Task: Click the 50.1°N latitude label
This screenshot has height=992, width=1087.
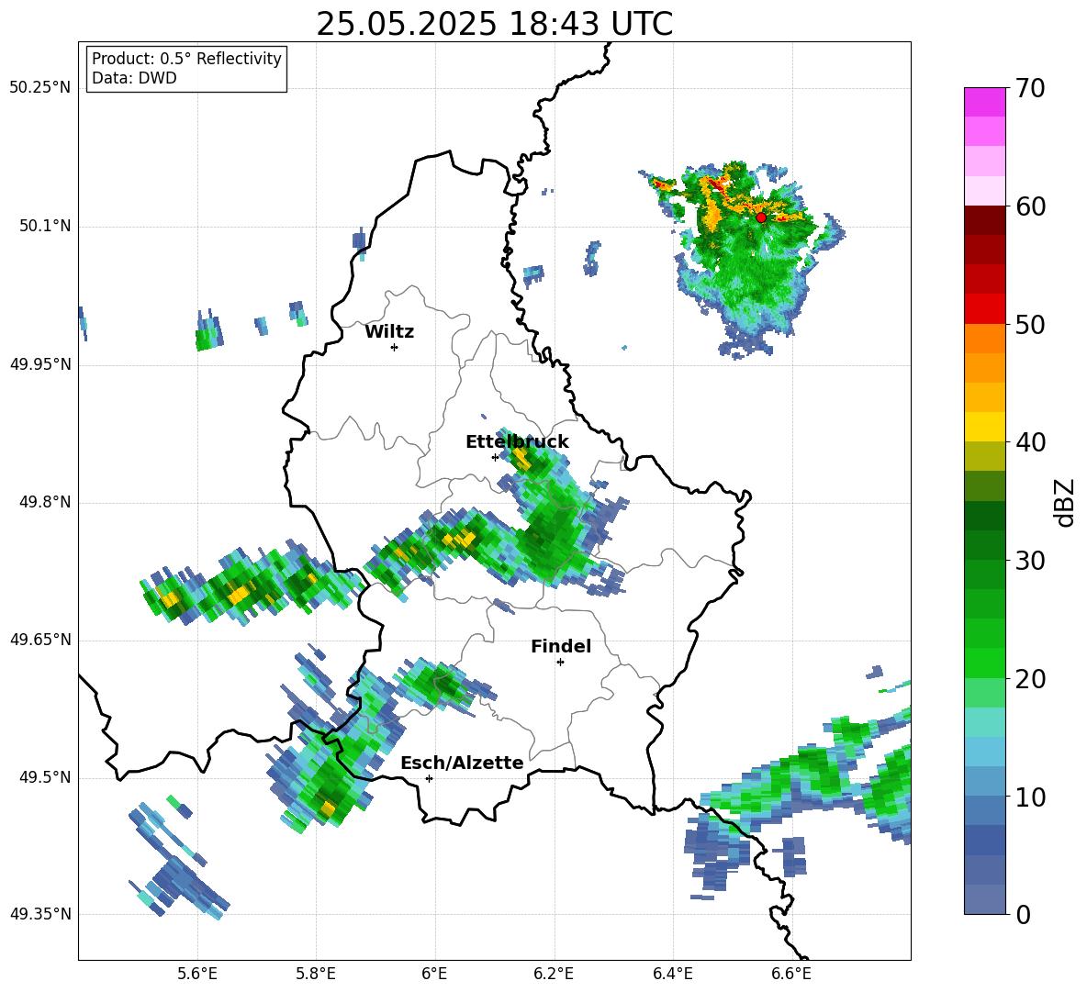Action: coord(45,227)
